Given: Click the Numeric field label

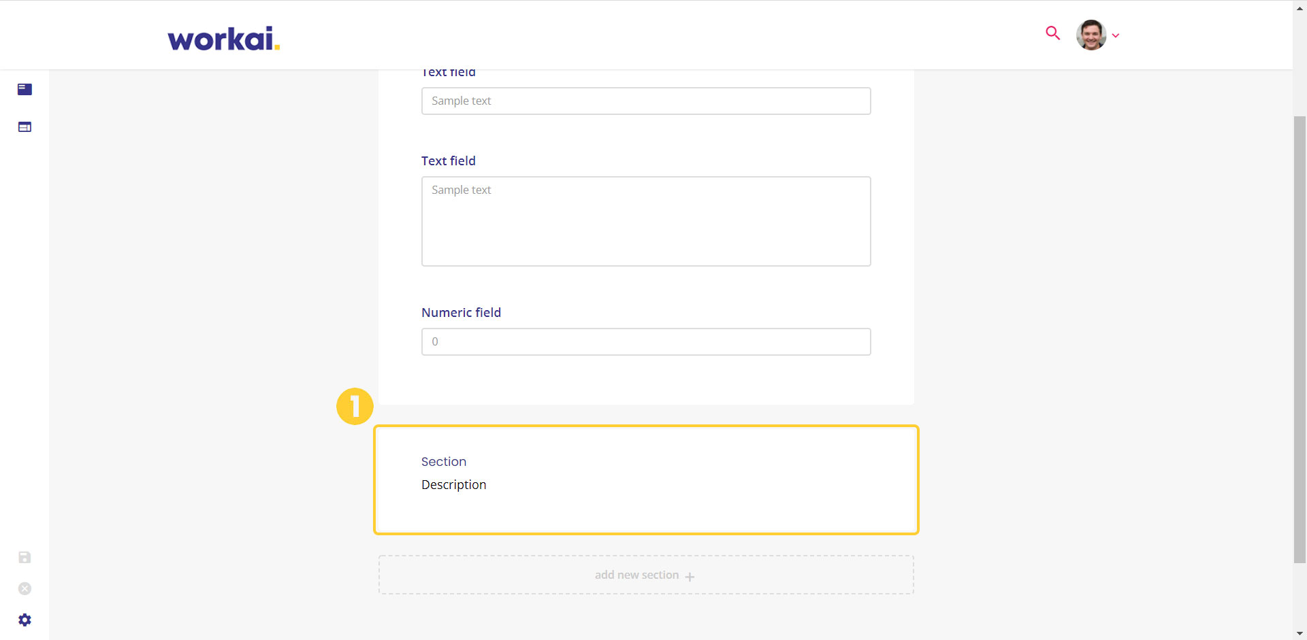Looking at the screenshot, I should (461, 312).
